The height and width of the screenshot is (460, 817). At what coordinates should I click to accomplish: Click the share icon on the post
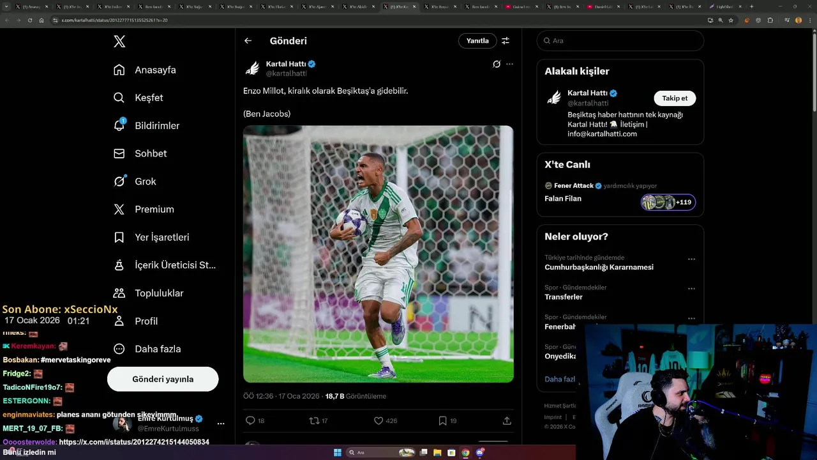tap(507, 420)
